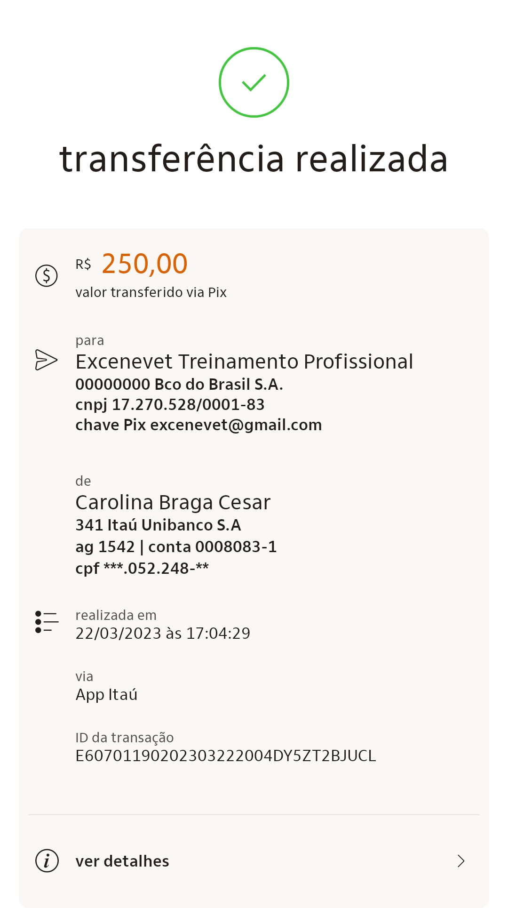Click the transferência realizada heading
508x908 pixels.
(254, 159)
